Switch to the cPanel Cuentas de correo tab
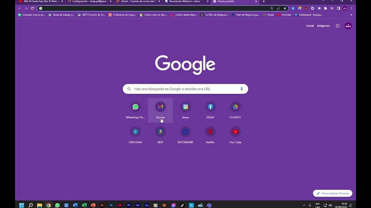This screenshot has height=208, width=371. [x=138, y=1]
